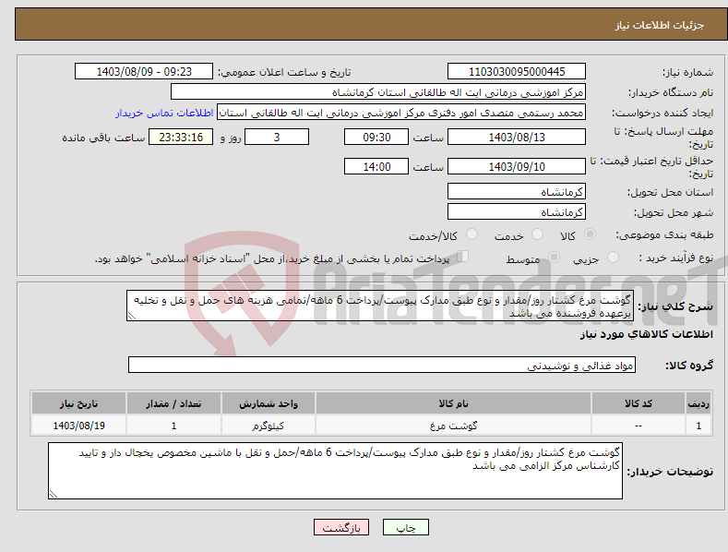The width and height of the screenshot is (728, 552).
Task: Click the ردیف column header
Action: pyautogui.click(x=698, y=403)
